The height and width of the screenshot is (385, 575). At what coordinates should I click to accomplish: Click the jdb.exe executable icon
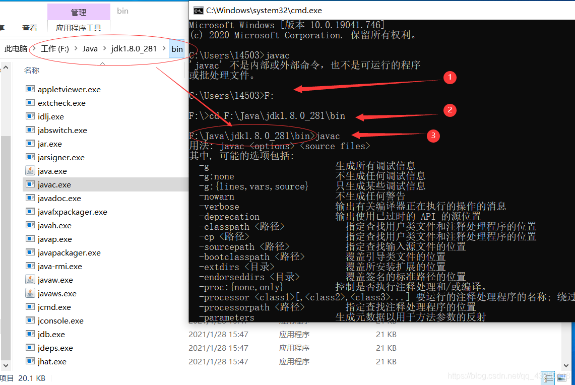point(30,334)
